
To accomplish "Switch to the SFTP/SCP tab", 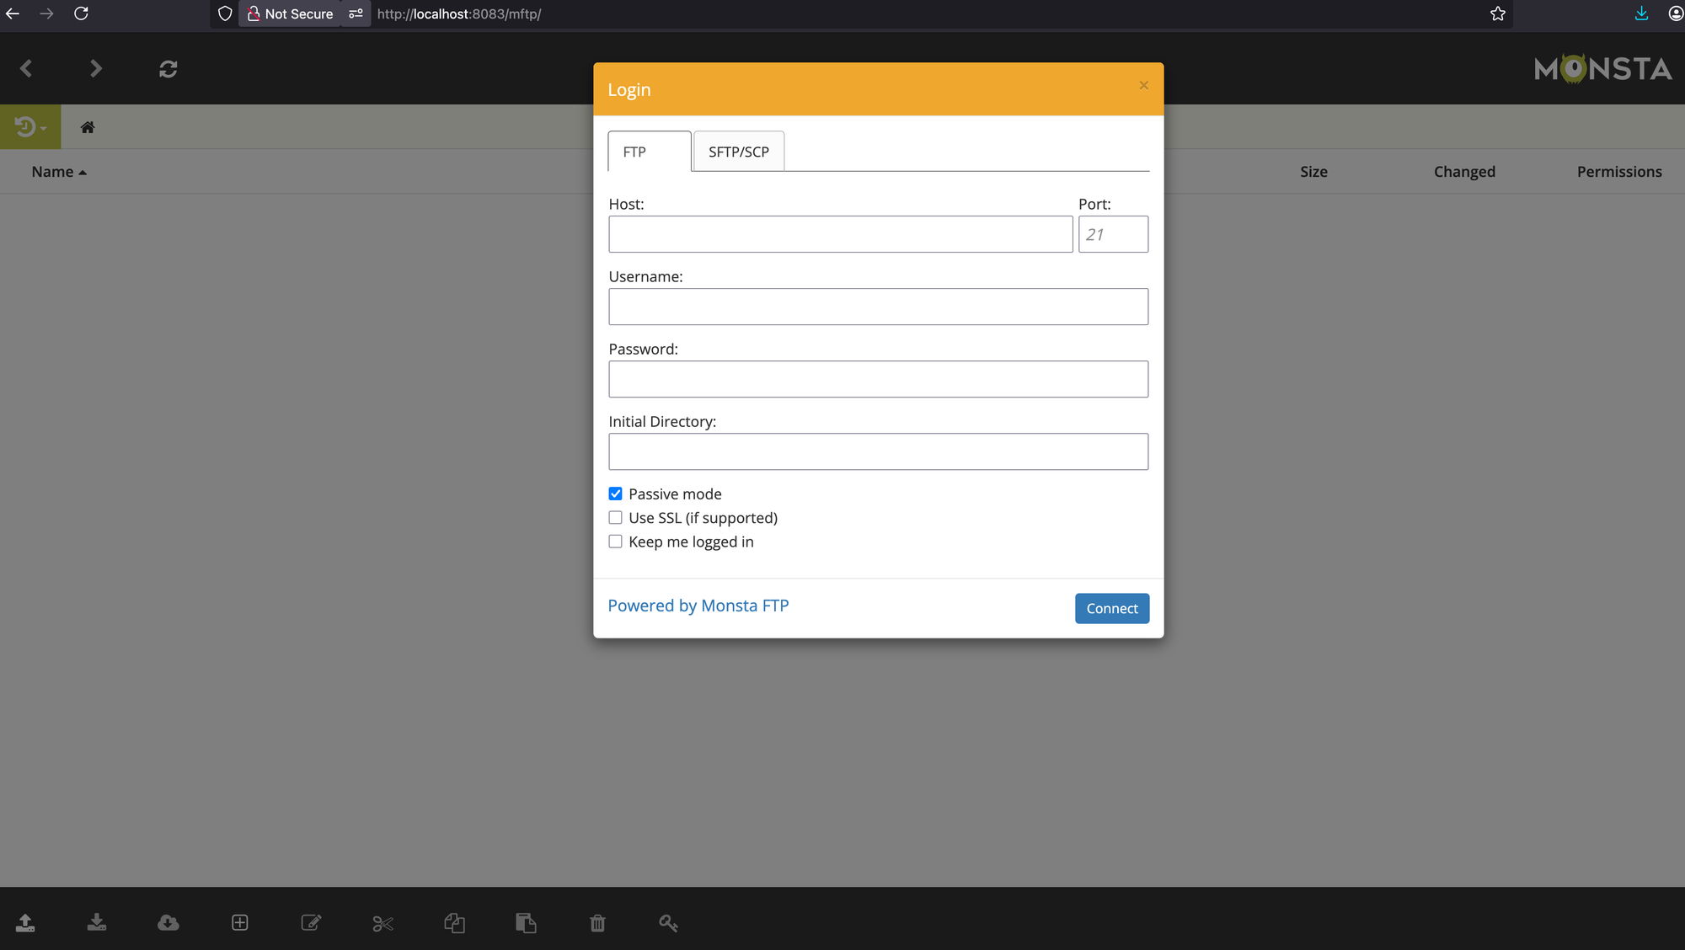I will [x=738, y=152].
